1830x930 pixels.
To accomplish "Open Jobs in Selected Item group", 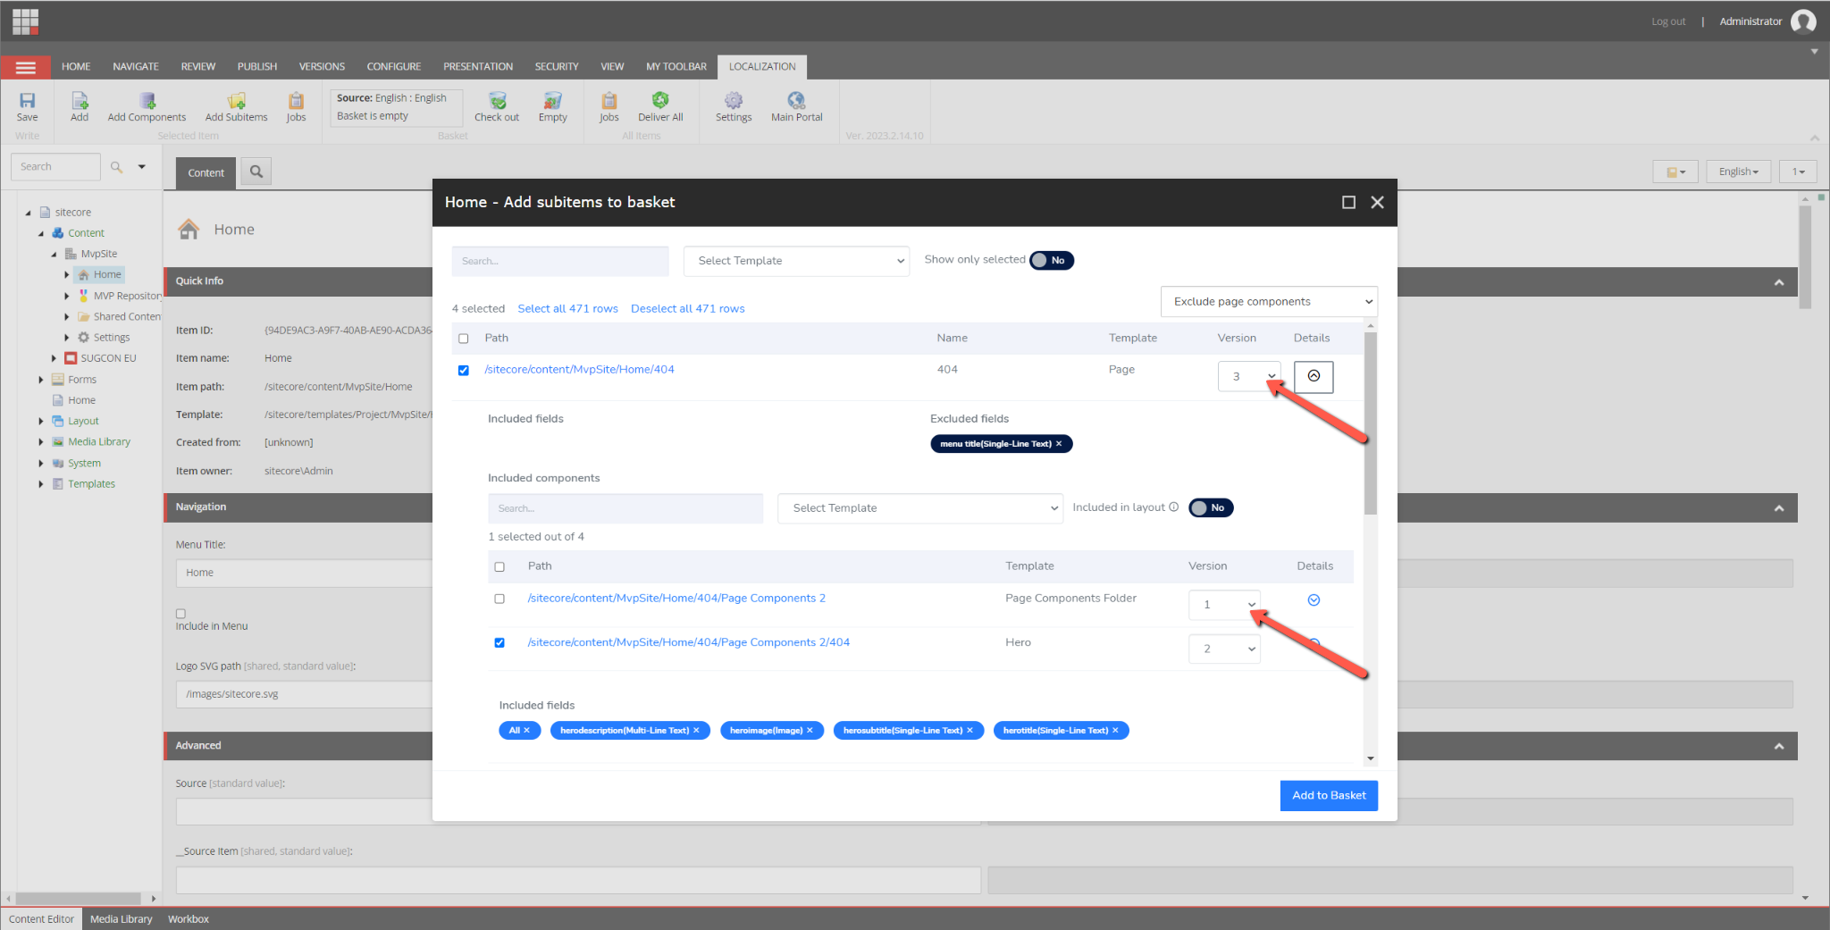I will pyautogui.click(x=296, y=106).
